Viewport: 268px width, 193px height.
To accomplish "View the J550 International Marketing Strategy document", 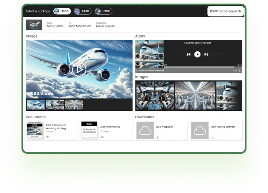I will click(47, 137).
